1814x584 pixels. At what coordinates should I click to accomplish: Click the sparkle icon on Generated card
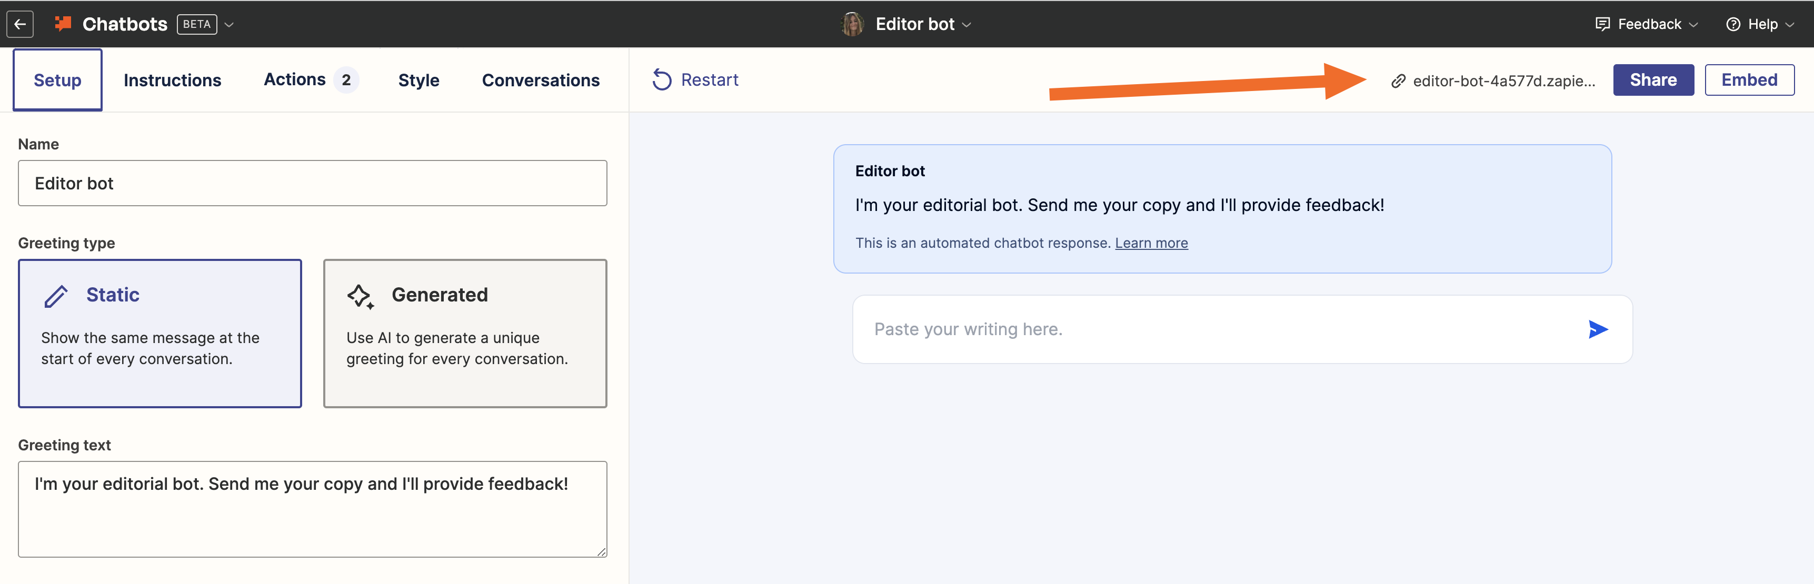(x=361, y=296)
